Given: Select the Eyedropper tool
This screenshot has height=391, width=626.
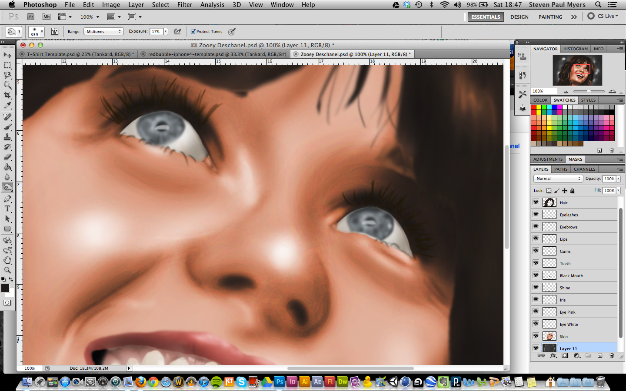Looking at the screenshot, I should click(7, 106).
